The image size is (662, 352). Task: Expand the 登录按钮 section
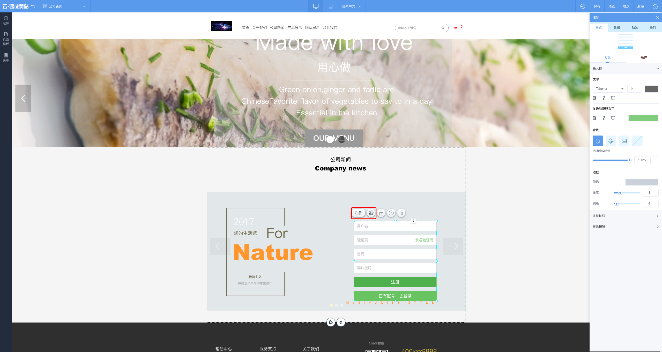[x=626, y=227]
